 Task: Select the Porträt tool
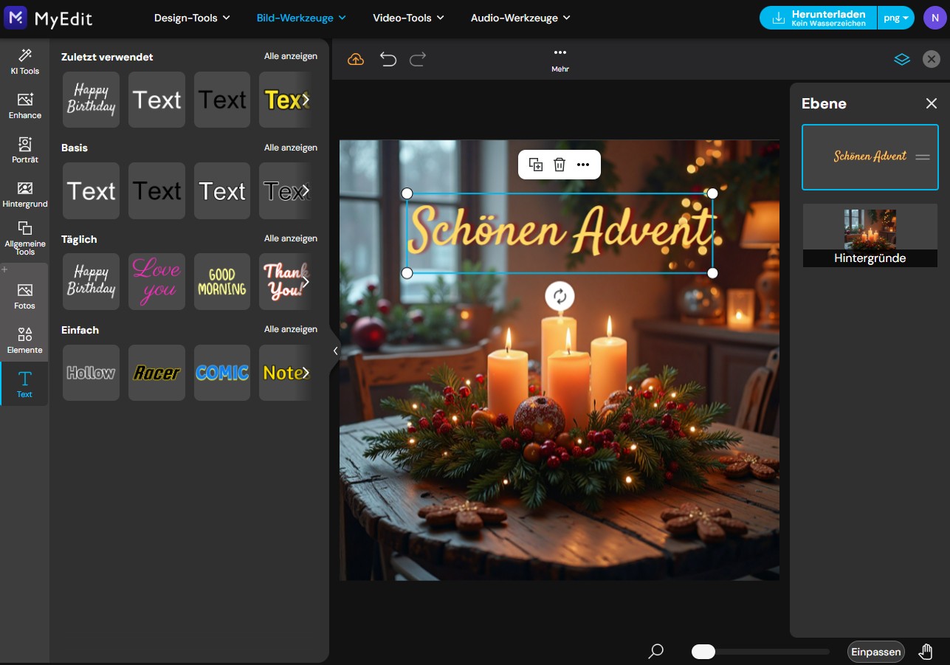point(24,150)
